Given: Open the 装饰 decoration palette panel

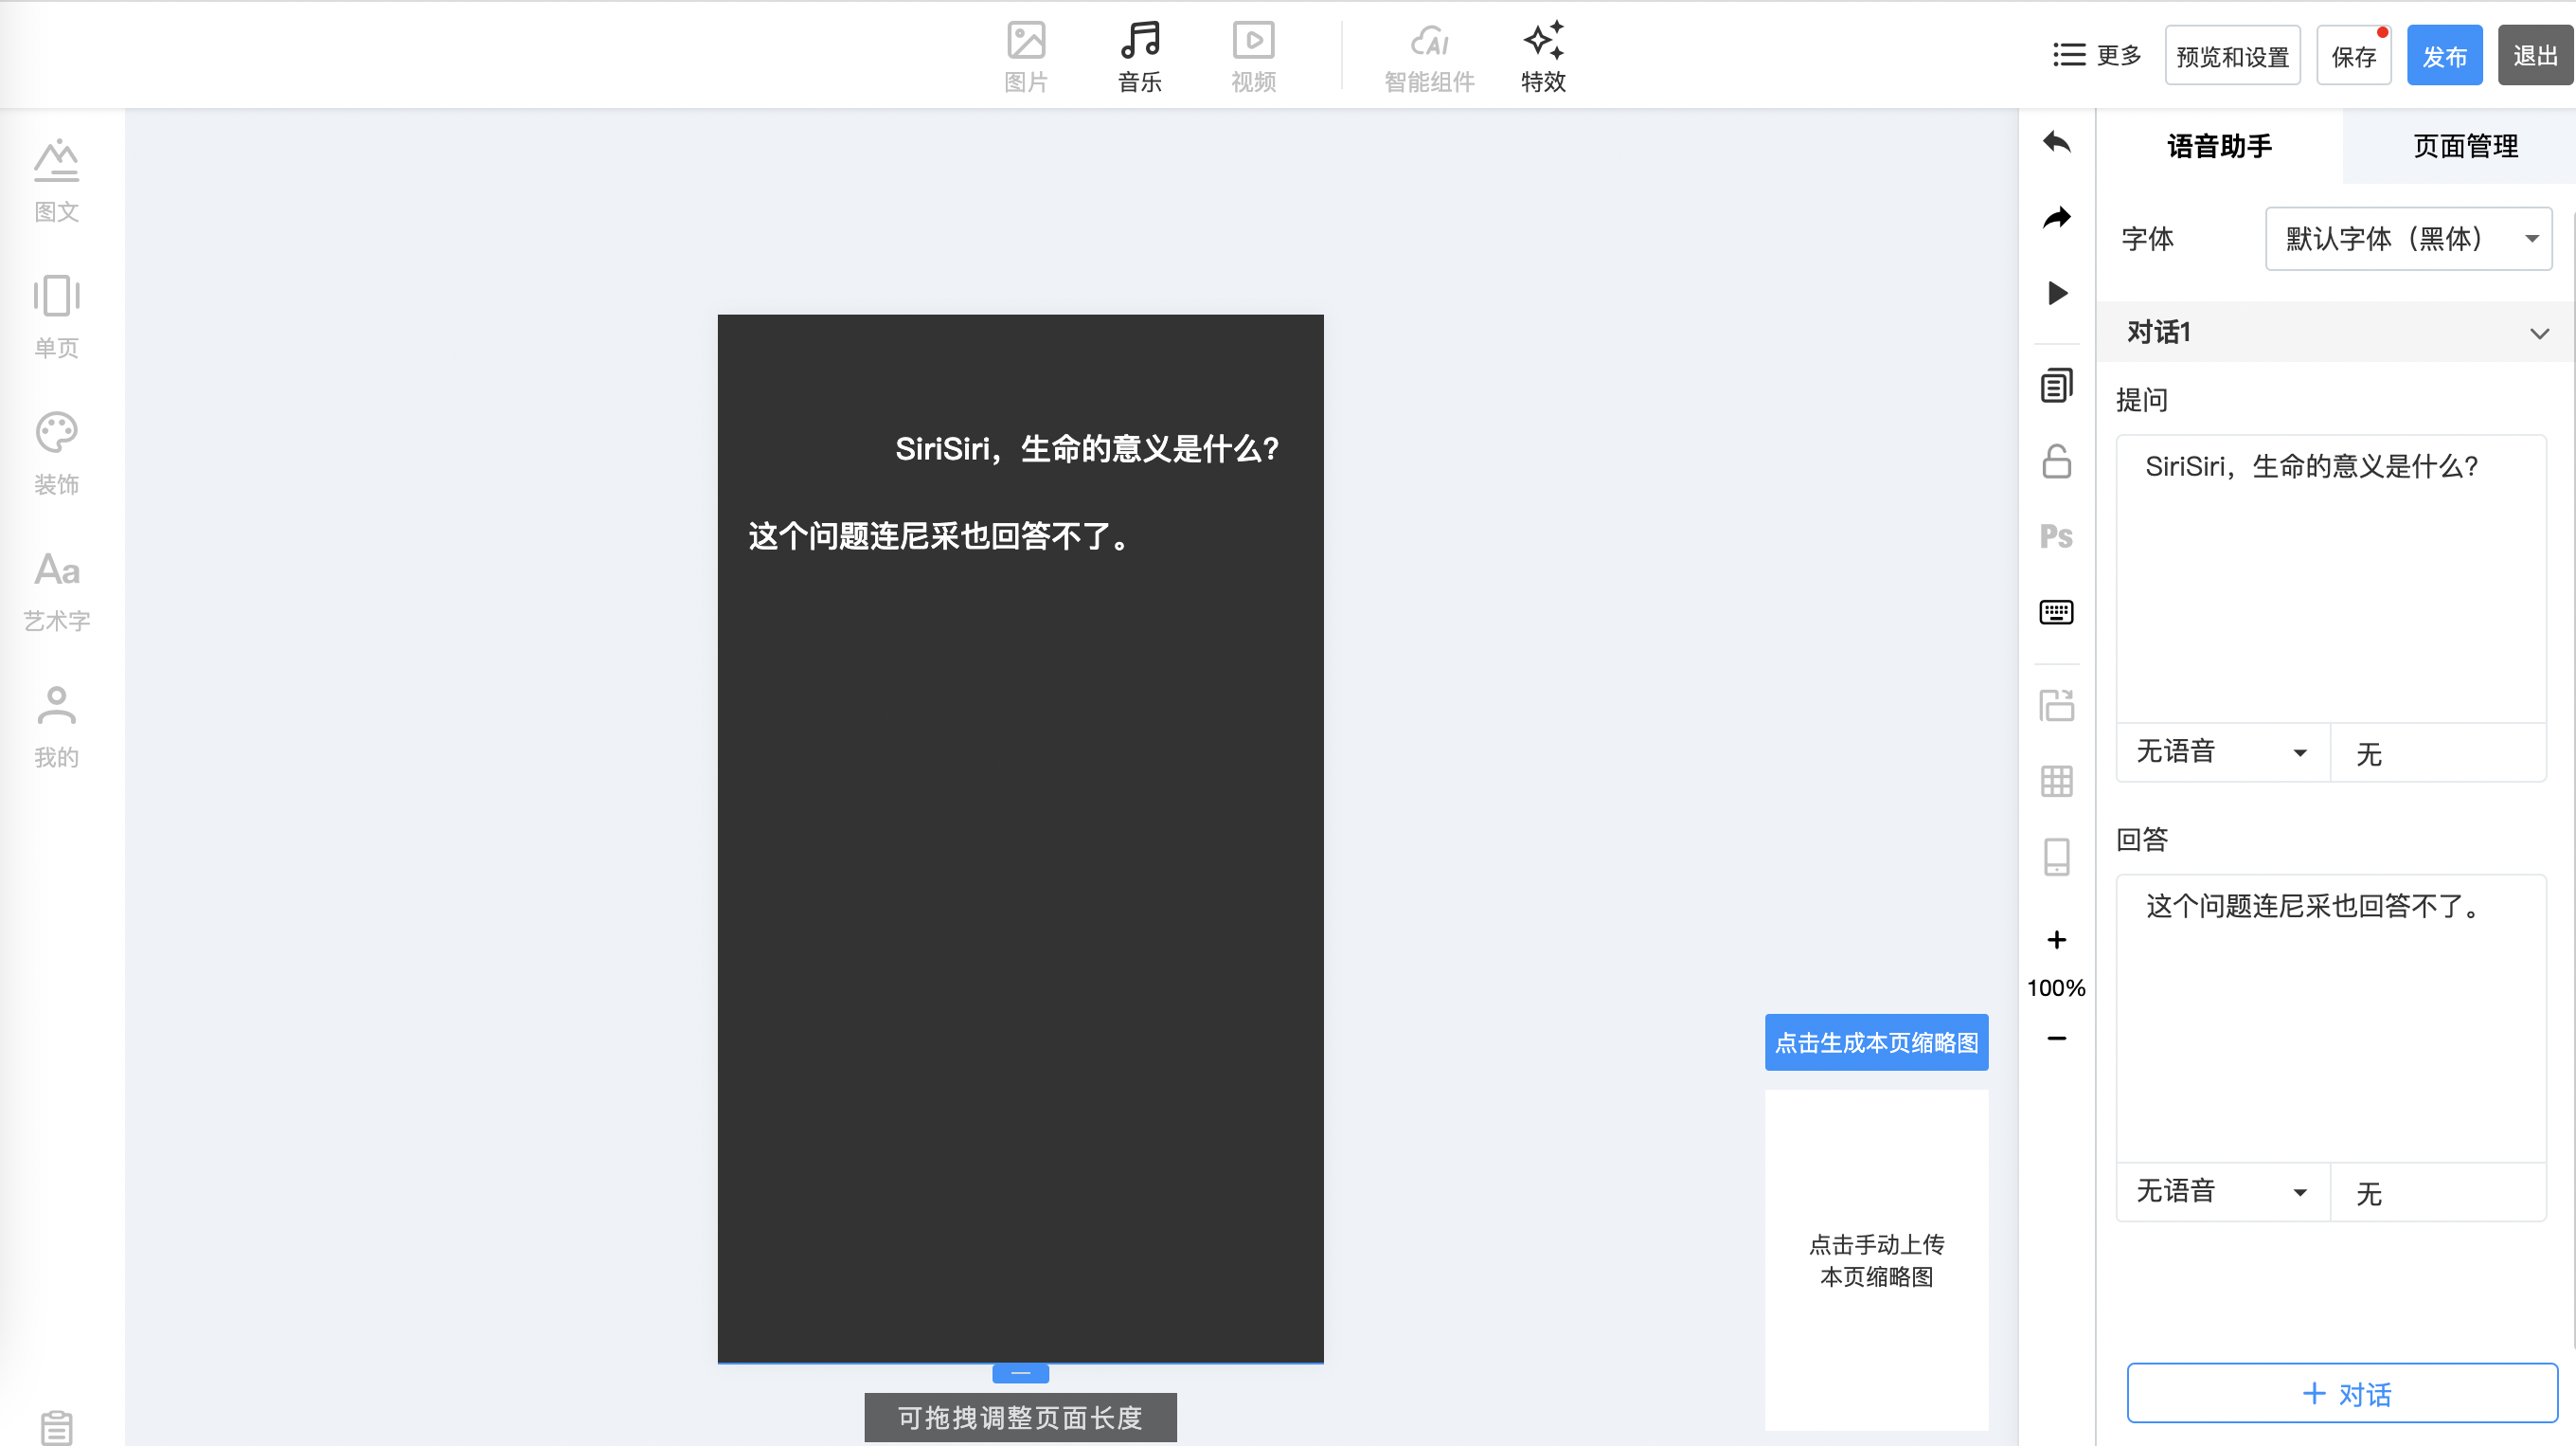Looking at the screenshot, I should pyautogui.click(x=56, y=453).
